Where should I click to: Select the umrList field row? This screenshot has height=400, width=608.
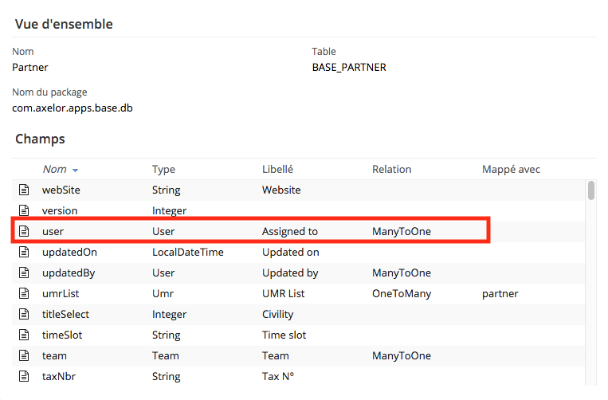[x=298, y=293]
